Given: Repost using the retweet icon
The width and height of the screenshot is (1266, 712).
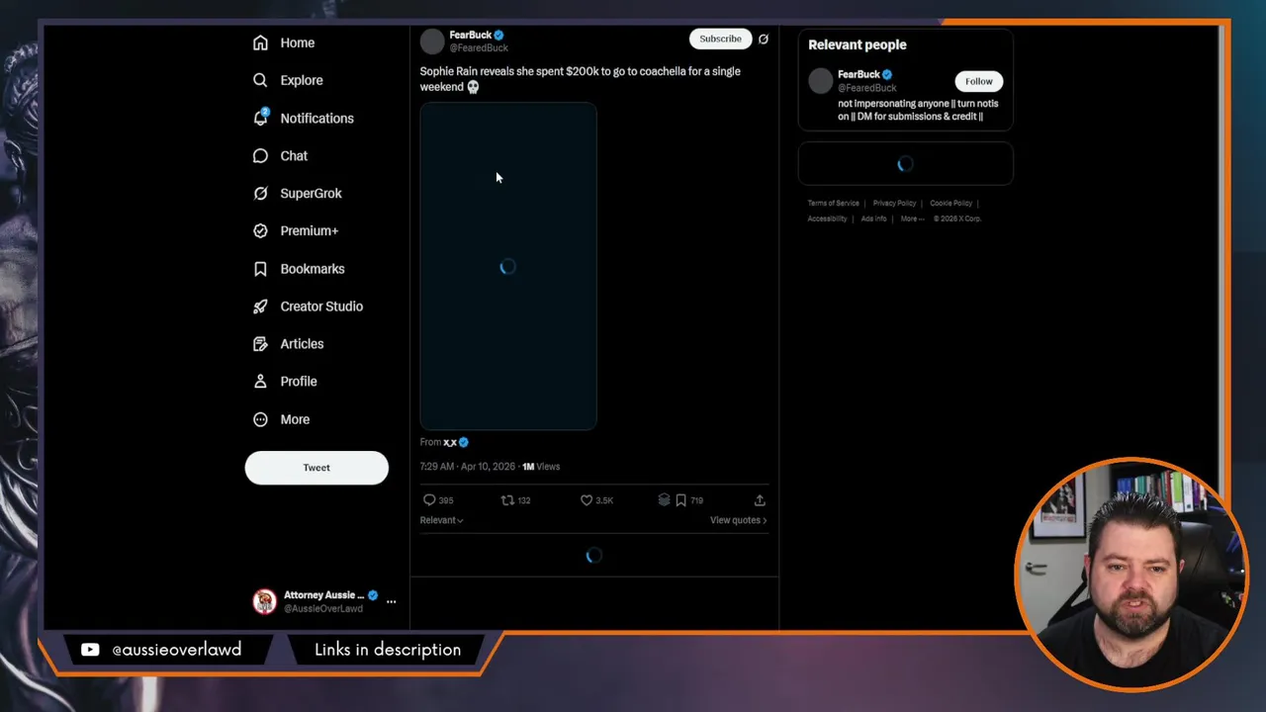Looking at the screenshot, I should [x=507, y=500].
